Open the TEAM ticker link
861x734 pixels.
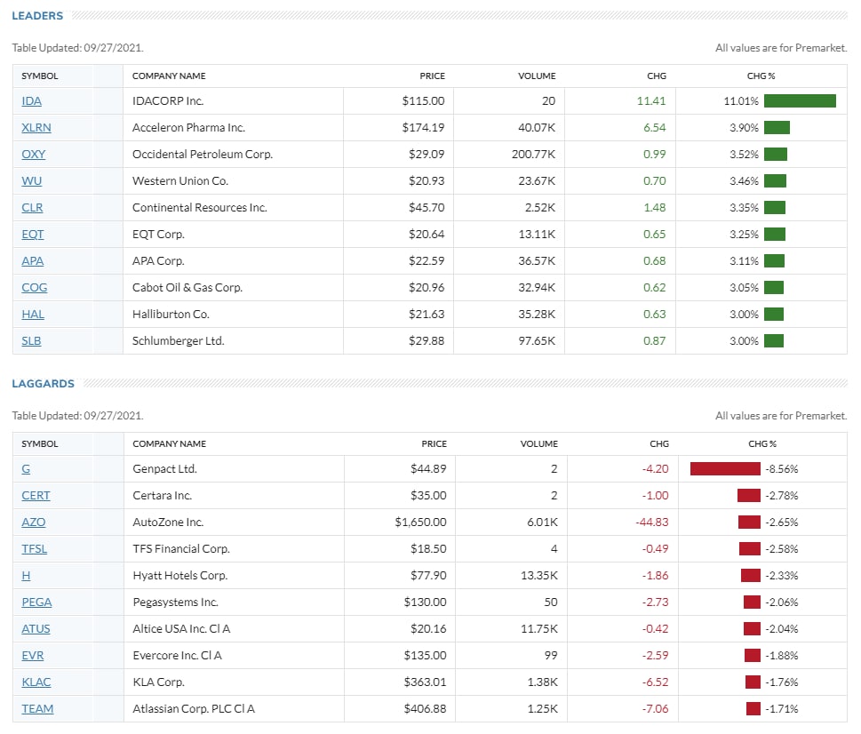click(x=37, y=709)
